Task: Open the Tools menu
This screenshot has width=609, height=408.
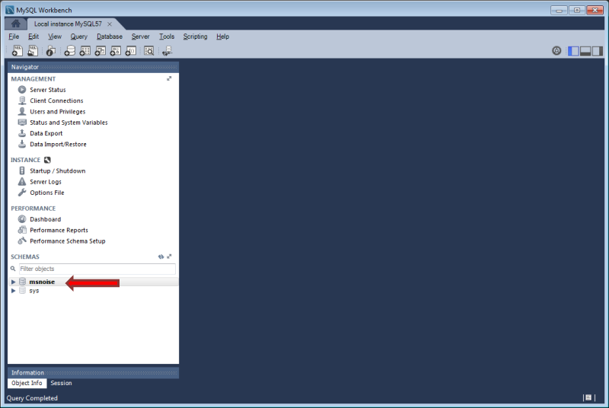Action: coord(167,37)
